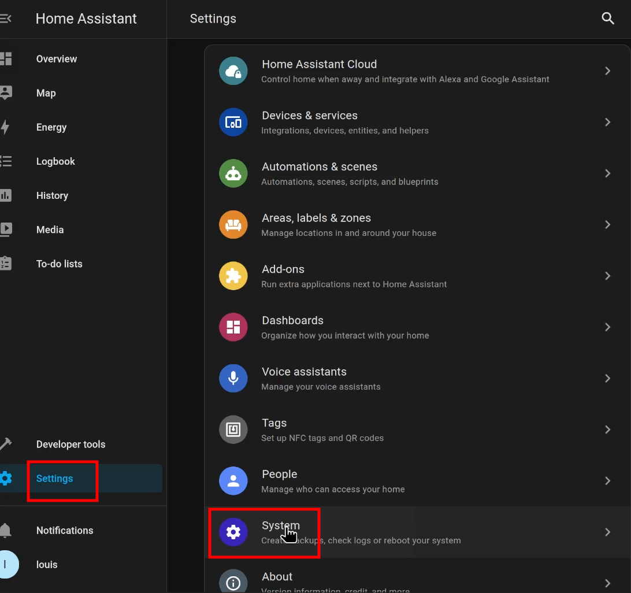Click the Automations & scenes robot icon

[233, 173]
